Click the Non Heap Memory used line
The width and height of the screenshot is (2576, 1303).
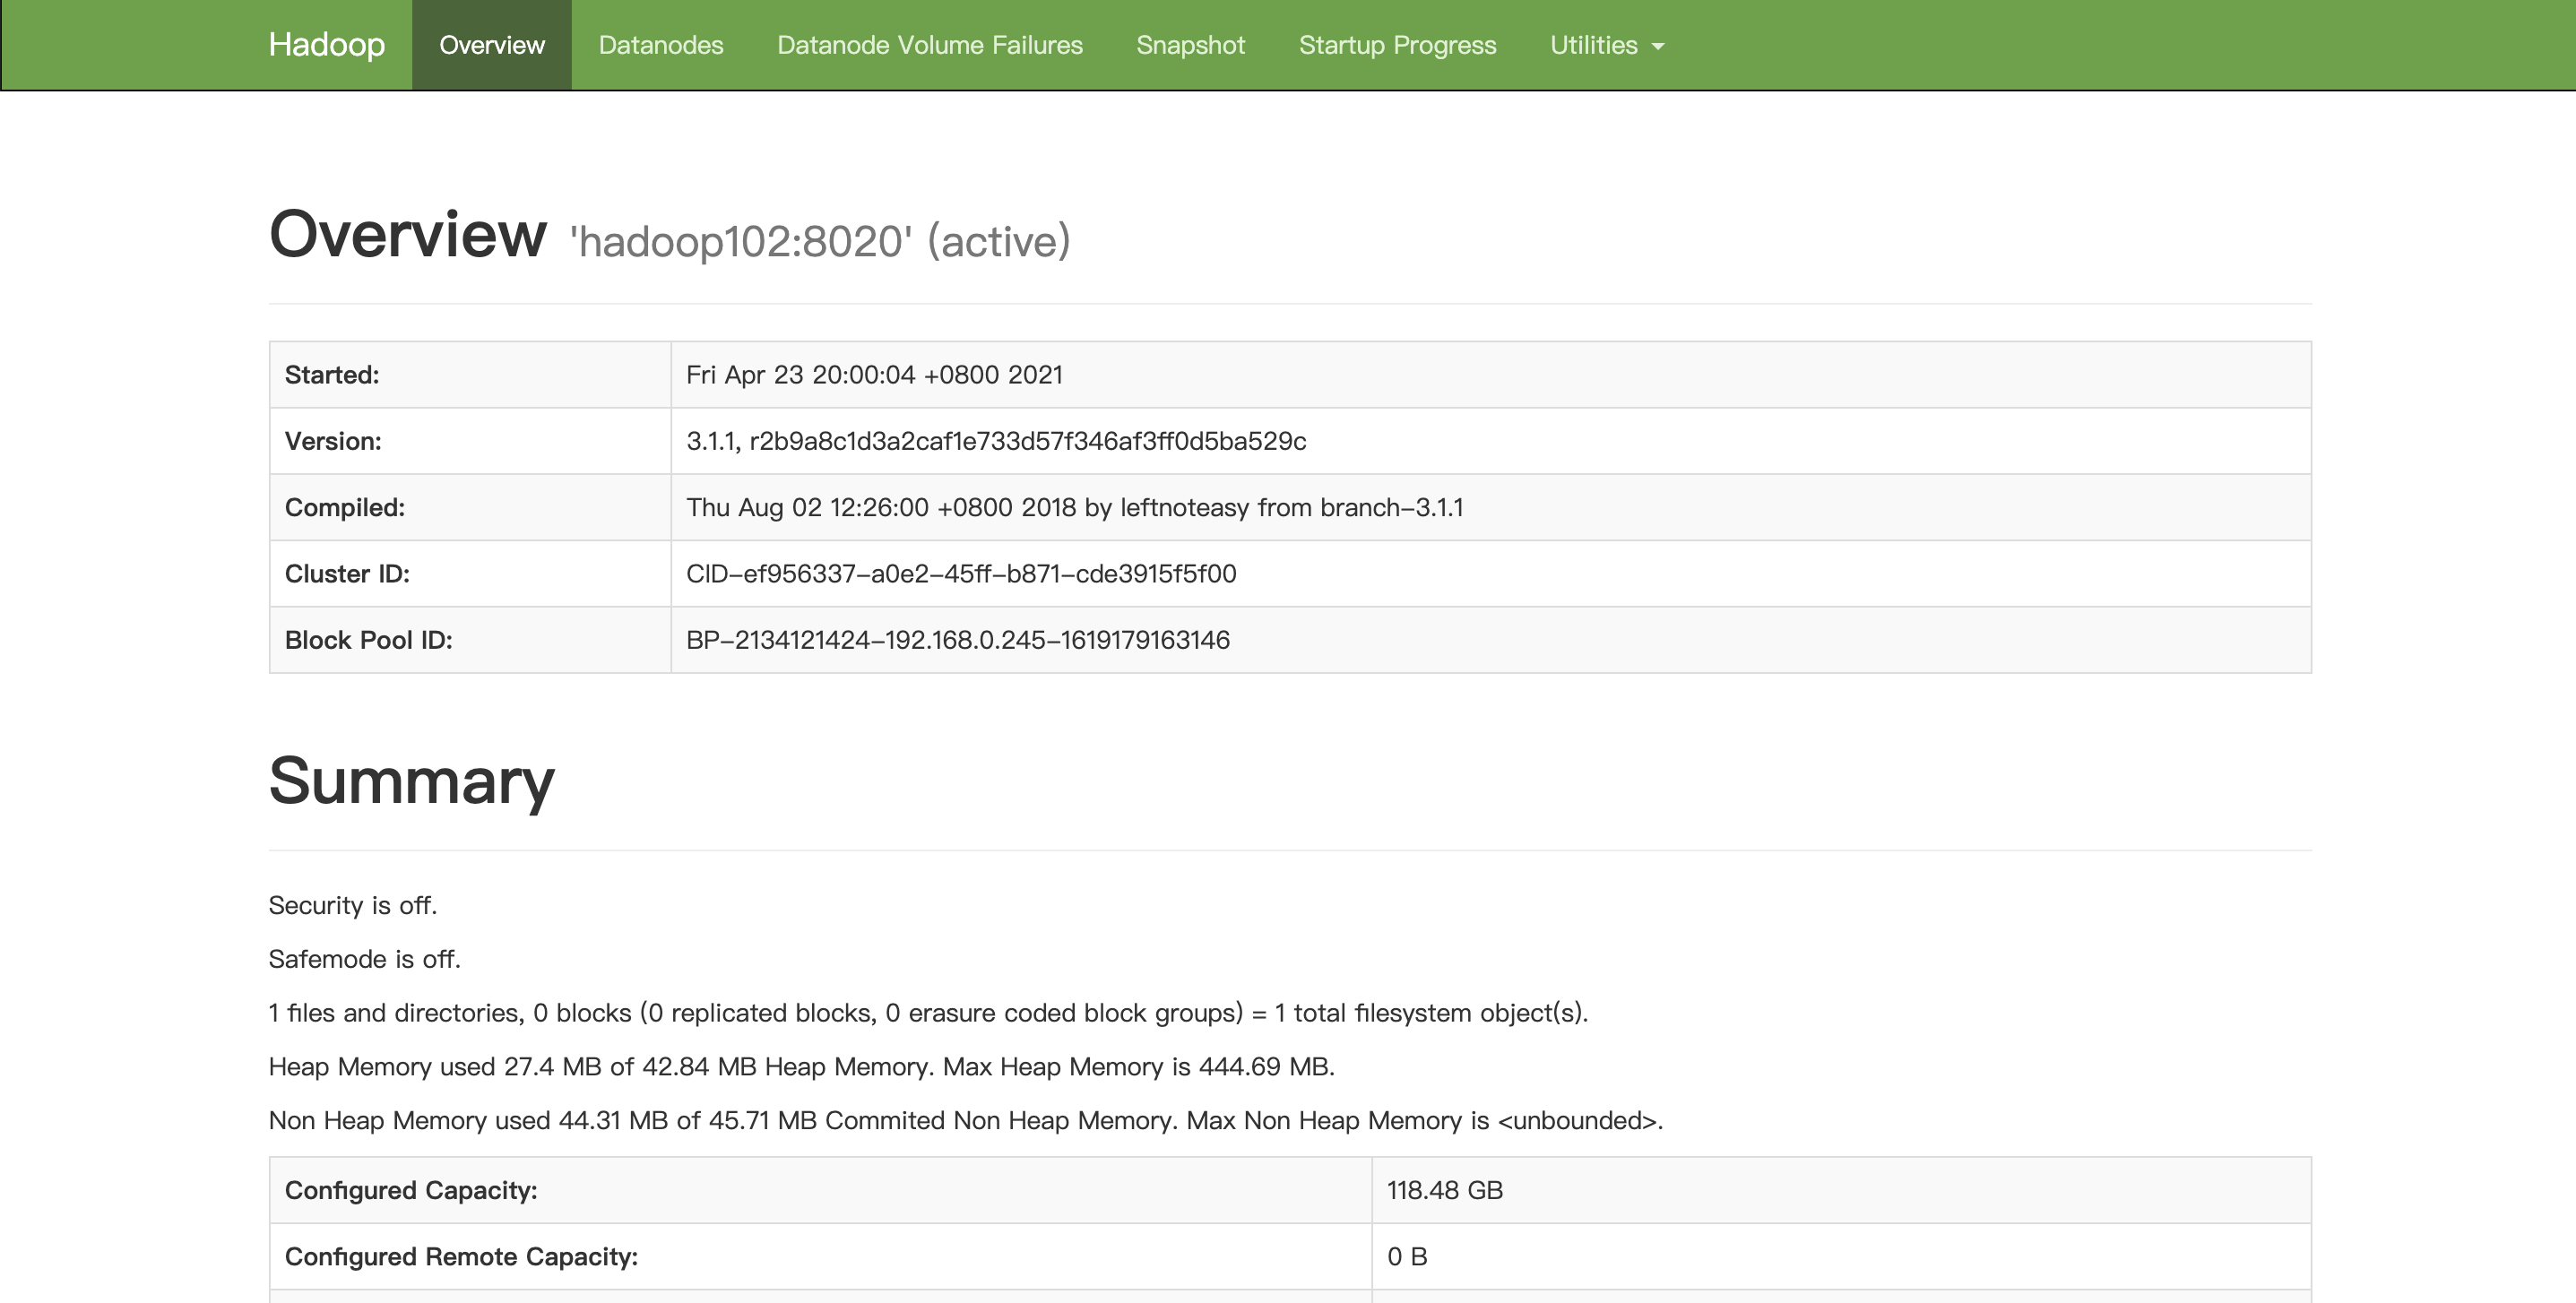point(965,1120)
